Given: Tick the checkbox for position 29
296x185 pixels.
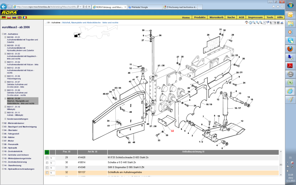Looking at the screenshot, I should pos(47,158).
